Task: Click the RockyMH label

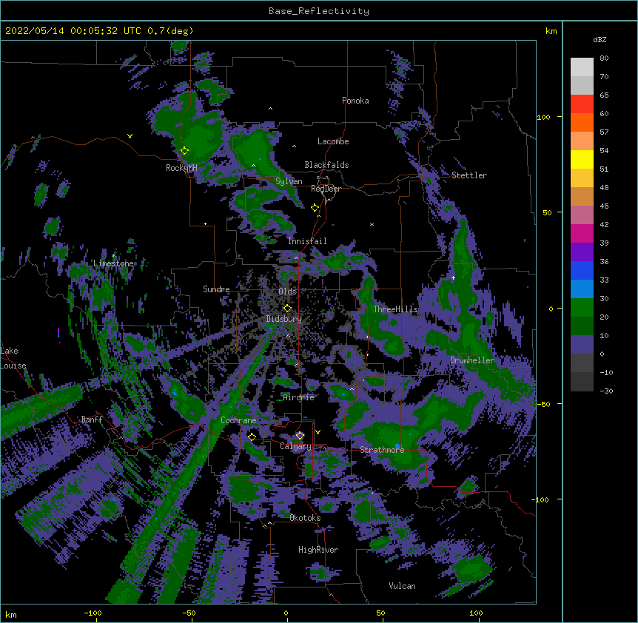Action: (x=181, y=168)
